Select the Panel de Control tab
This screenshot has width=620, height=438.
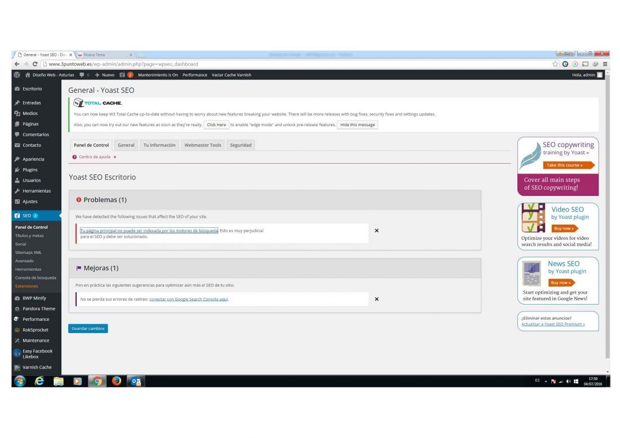click(91, 145)
